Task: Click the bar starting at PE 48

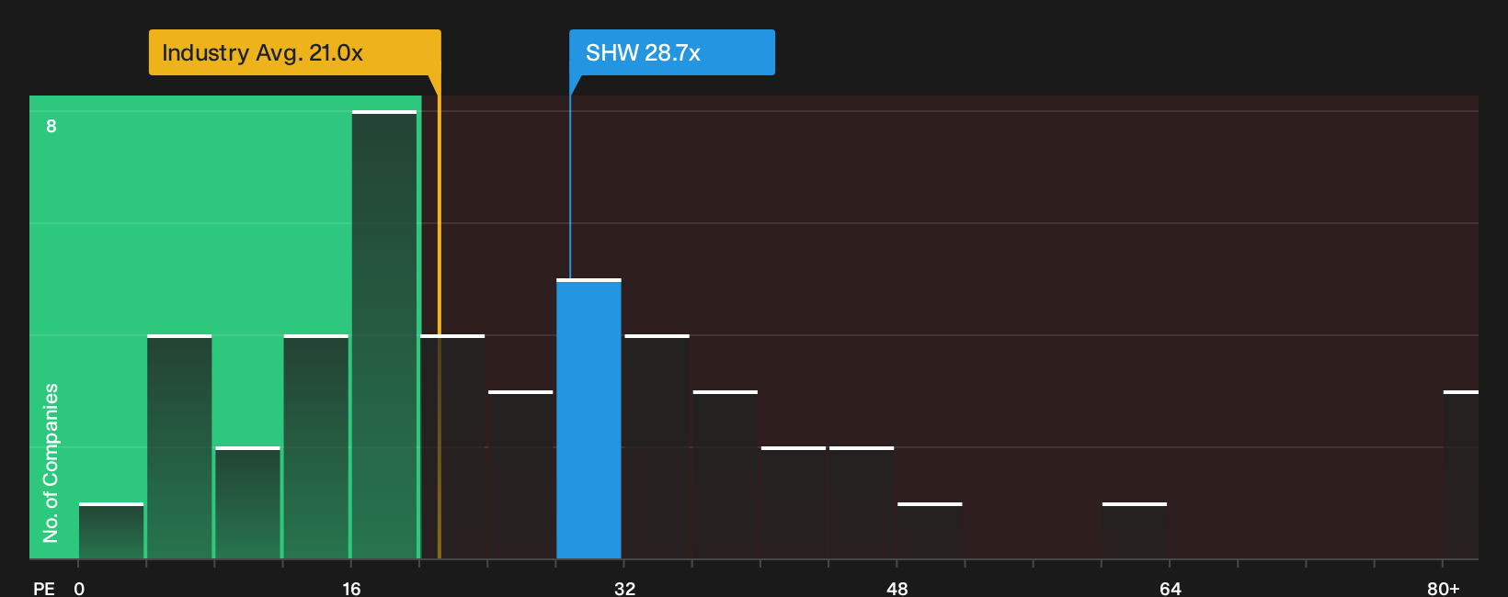Action: click(930, 531)
